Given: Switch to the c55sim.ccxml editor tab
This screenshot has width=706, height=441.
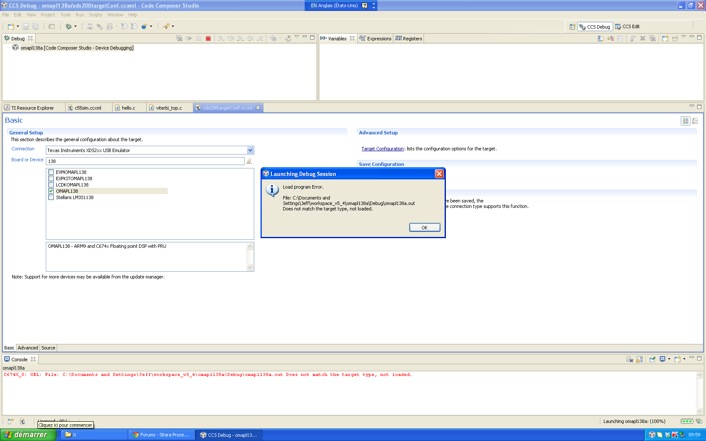Looking at the screenshot, I should pyautogui.click(x=88, y=108).
